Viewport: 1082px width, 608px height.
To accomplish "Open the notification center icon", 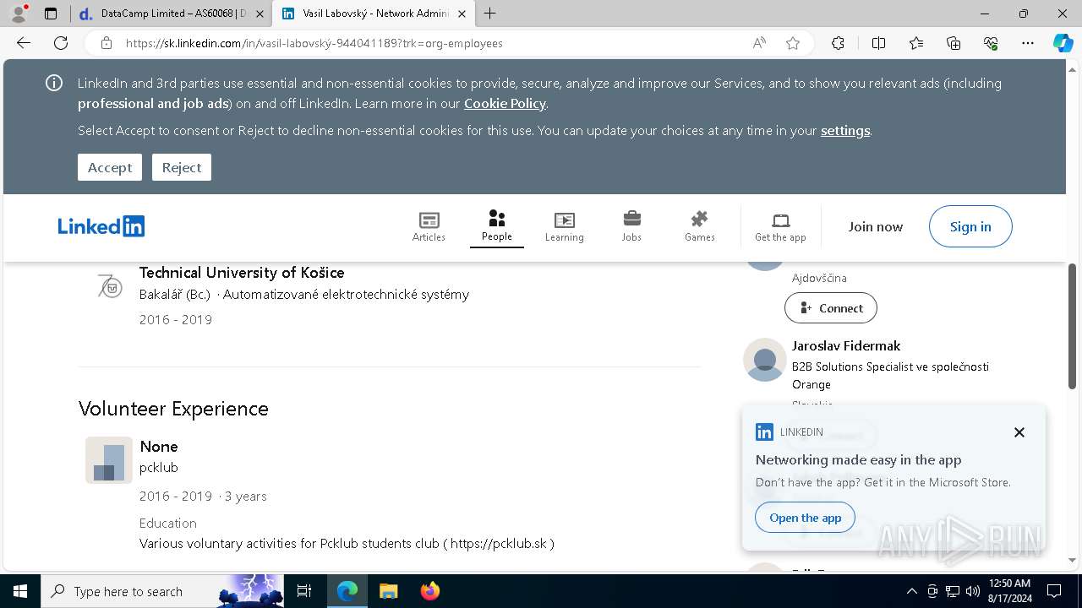I will pyautogui.click(x=1054, y=591).
